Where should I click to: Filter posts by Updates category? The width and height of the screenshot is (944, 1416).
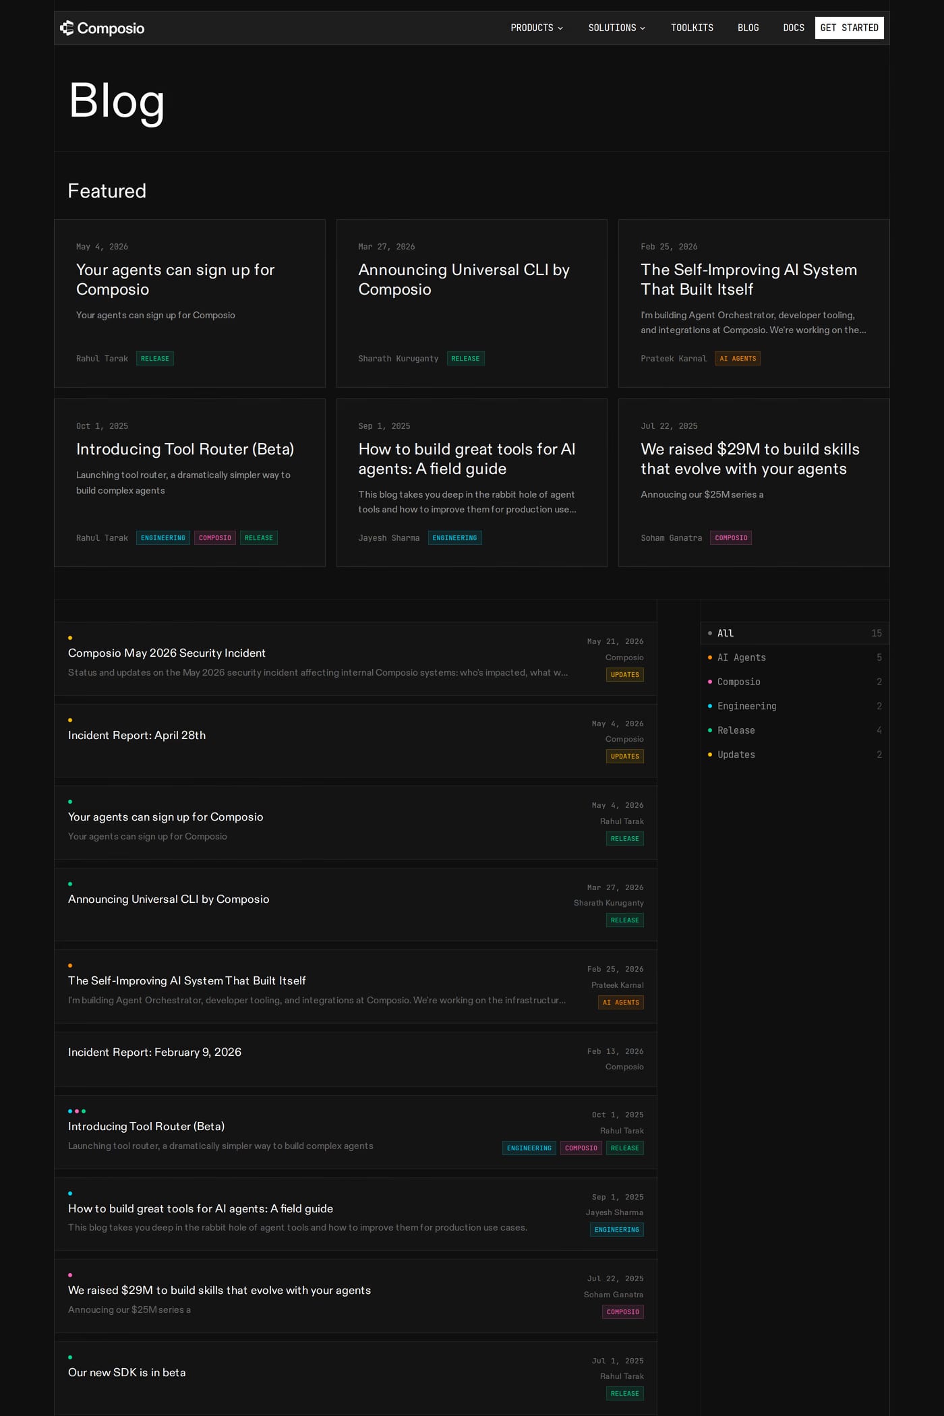[795, 755]
